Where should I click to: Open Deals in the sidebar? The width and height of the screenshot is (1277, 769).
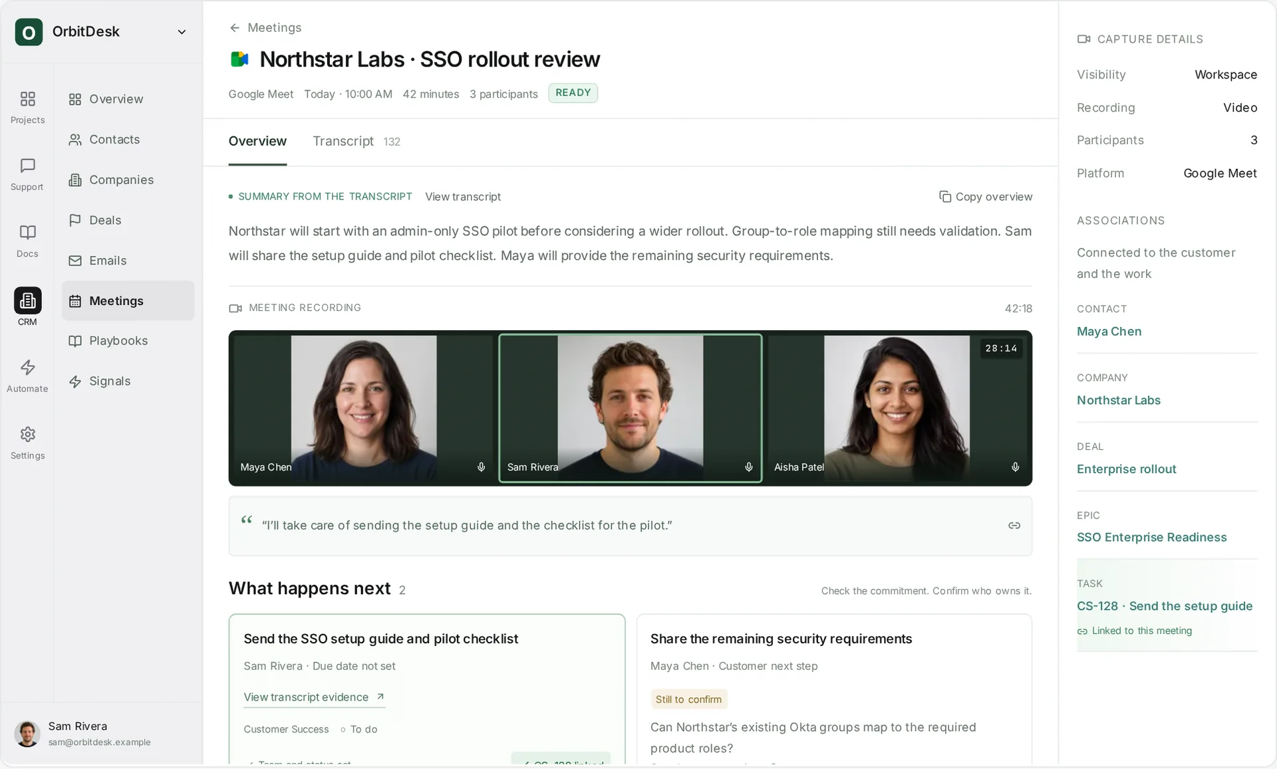(x=128, y=220)
